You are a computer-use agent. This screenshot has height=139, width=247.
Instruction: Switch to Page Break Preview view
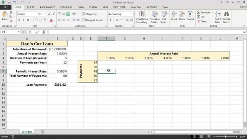[209, 136]
